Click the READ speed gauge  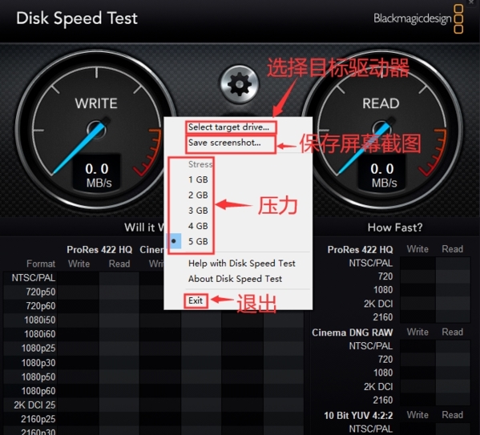pyautogui.click(x=381, y=130)
